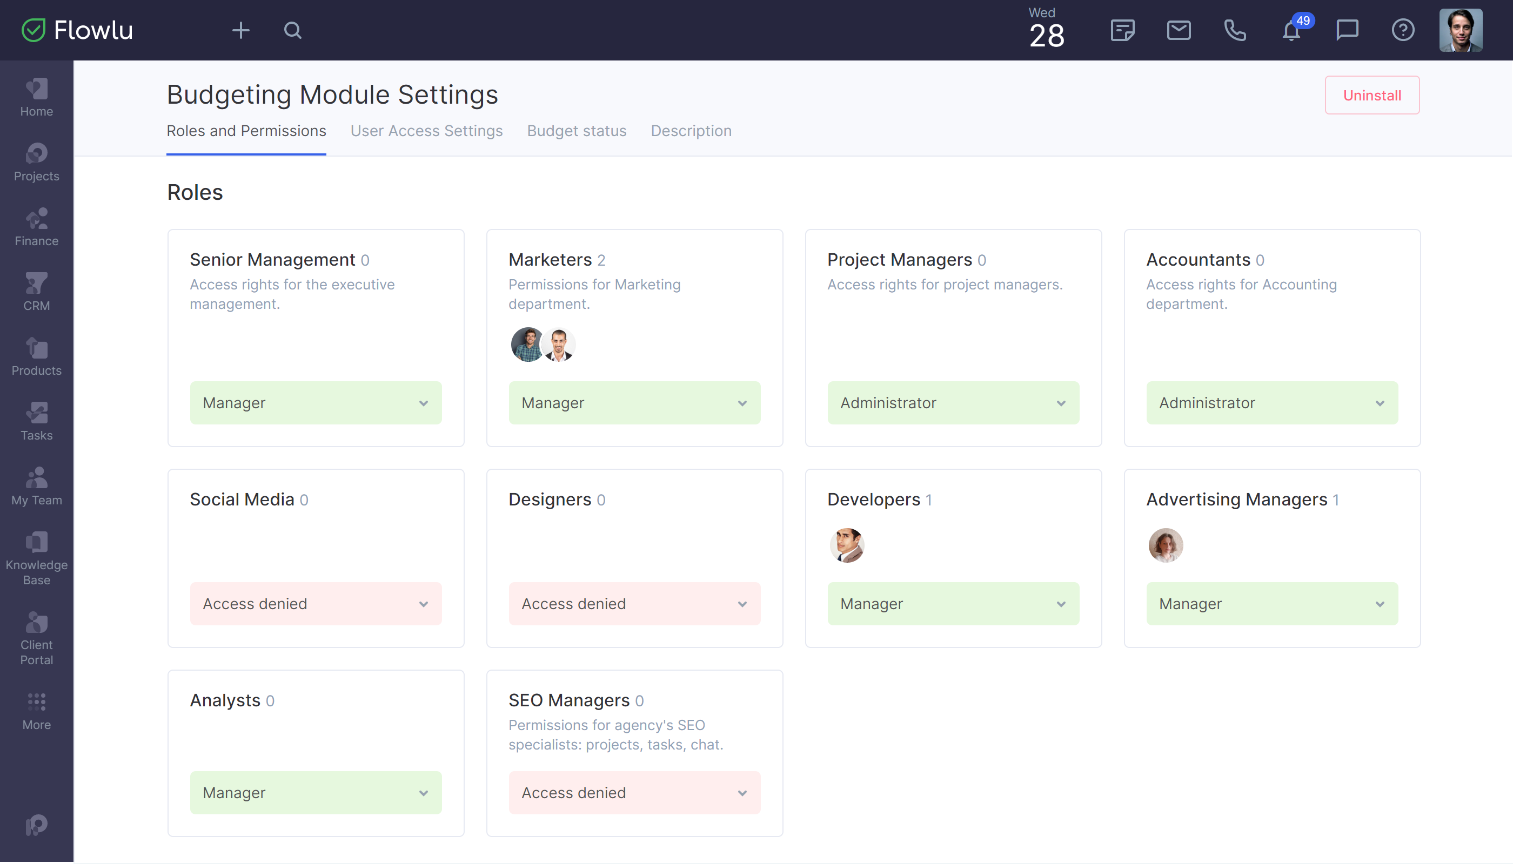Open search with magnifying glass icon
The image size is (1513, 864).
click(x=293, y=30)
